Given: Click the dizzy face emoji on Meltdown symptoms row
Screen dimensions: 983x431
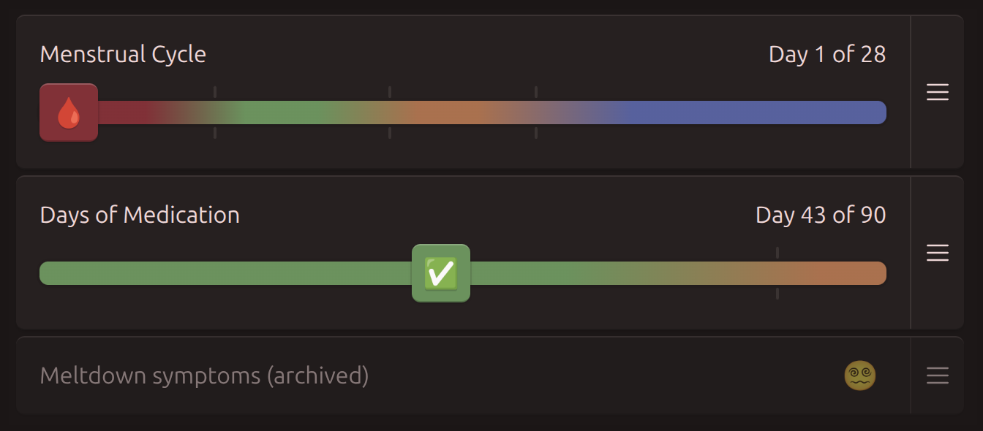Looking at the screenshot, I should pyautogui.click(x=860, y=375).
